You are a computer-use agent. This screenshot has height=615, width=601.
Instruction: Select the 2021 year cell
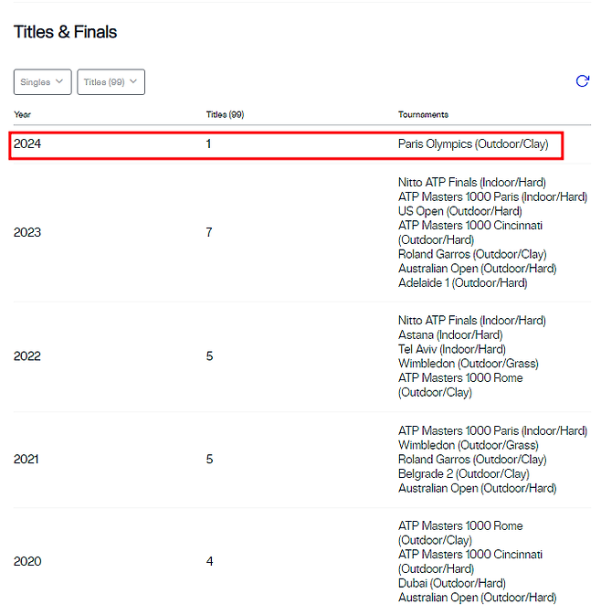(26, 460)
